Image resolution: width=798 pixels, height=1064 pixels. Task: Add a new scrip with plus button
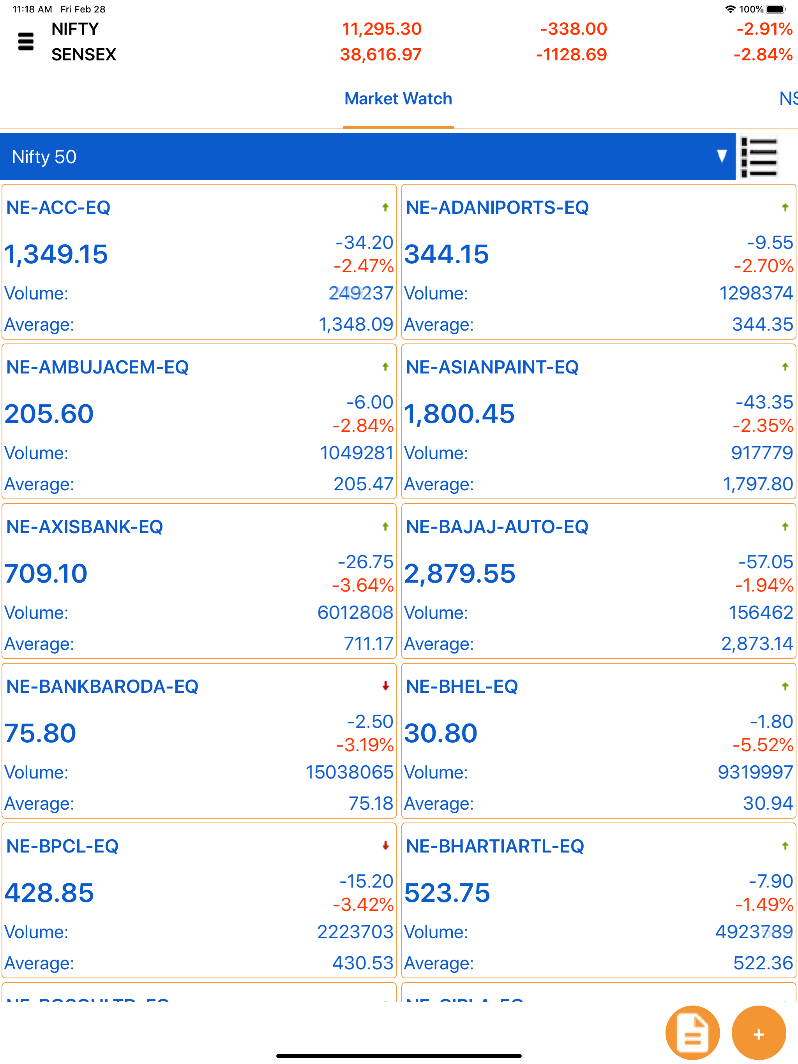click(x=759, y=1032)
